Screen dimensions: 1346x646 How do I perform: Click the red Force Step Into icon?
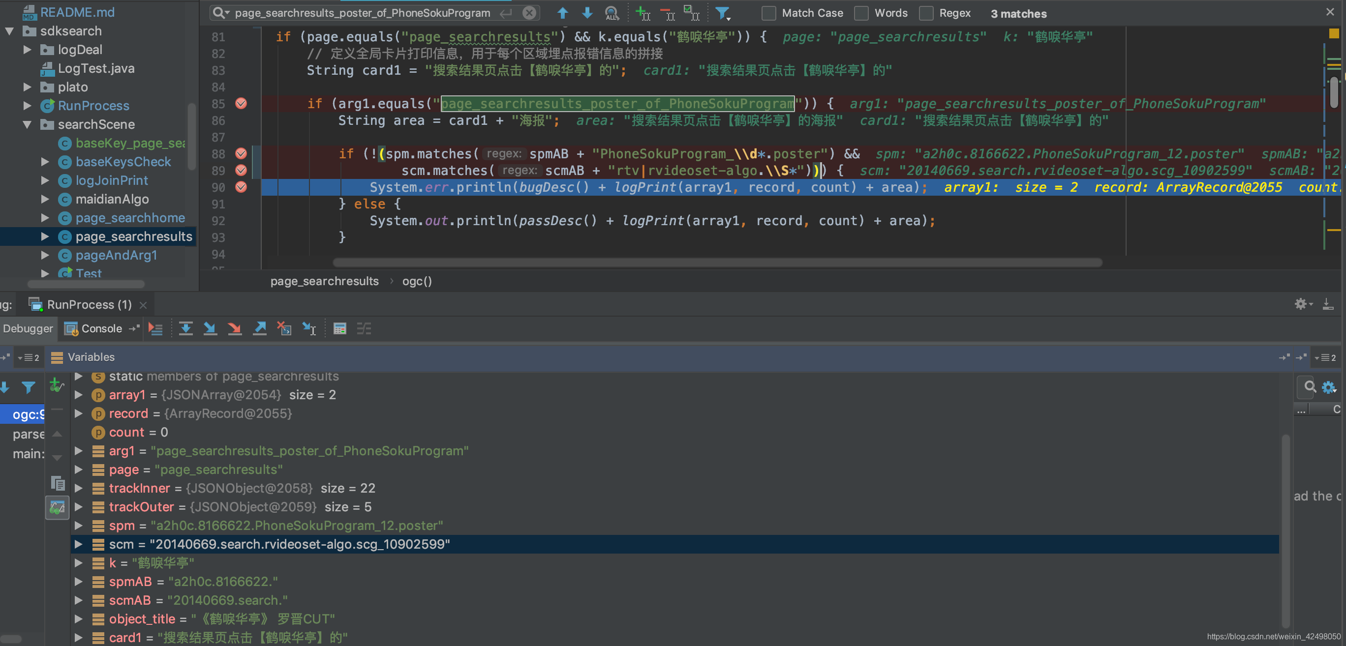(235, 328)
